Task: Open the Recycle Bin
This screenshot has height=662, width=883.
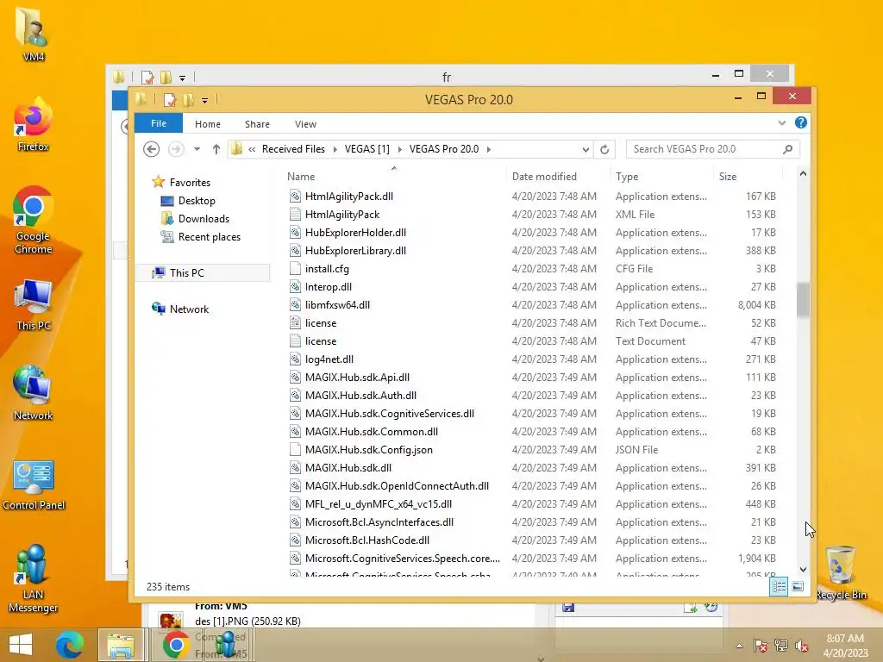Action: tap(841, 573)
